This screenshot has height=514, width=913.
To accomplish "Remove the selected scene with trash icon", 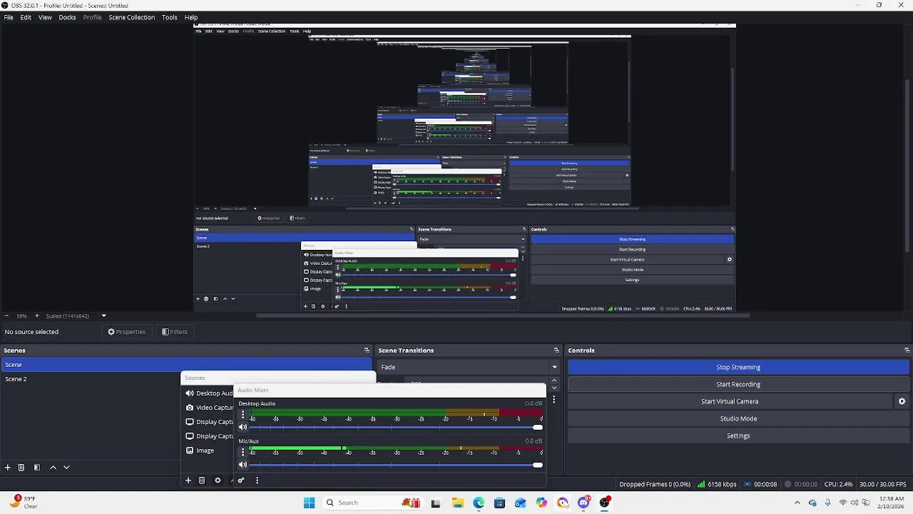I will tap(21, 468).
